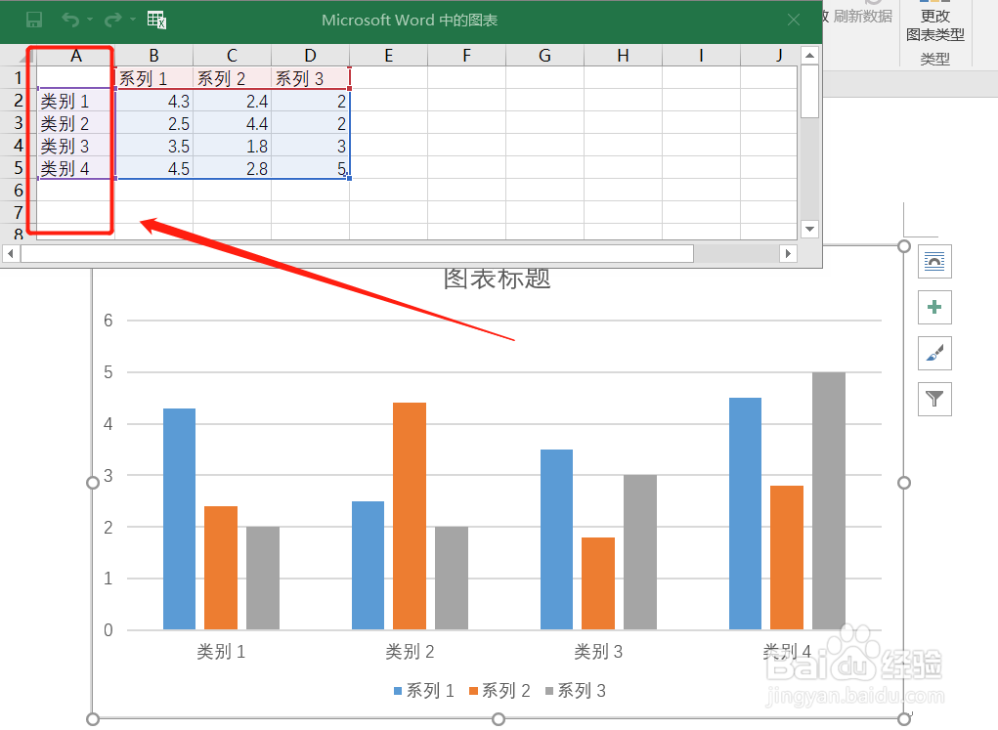Click the blue 类别 1 bar
Image resolution: width=998 pixels, height=730 pixels.
179,519
